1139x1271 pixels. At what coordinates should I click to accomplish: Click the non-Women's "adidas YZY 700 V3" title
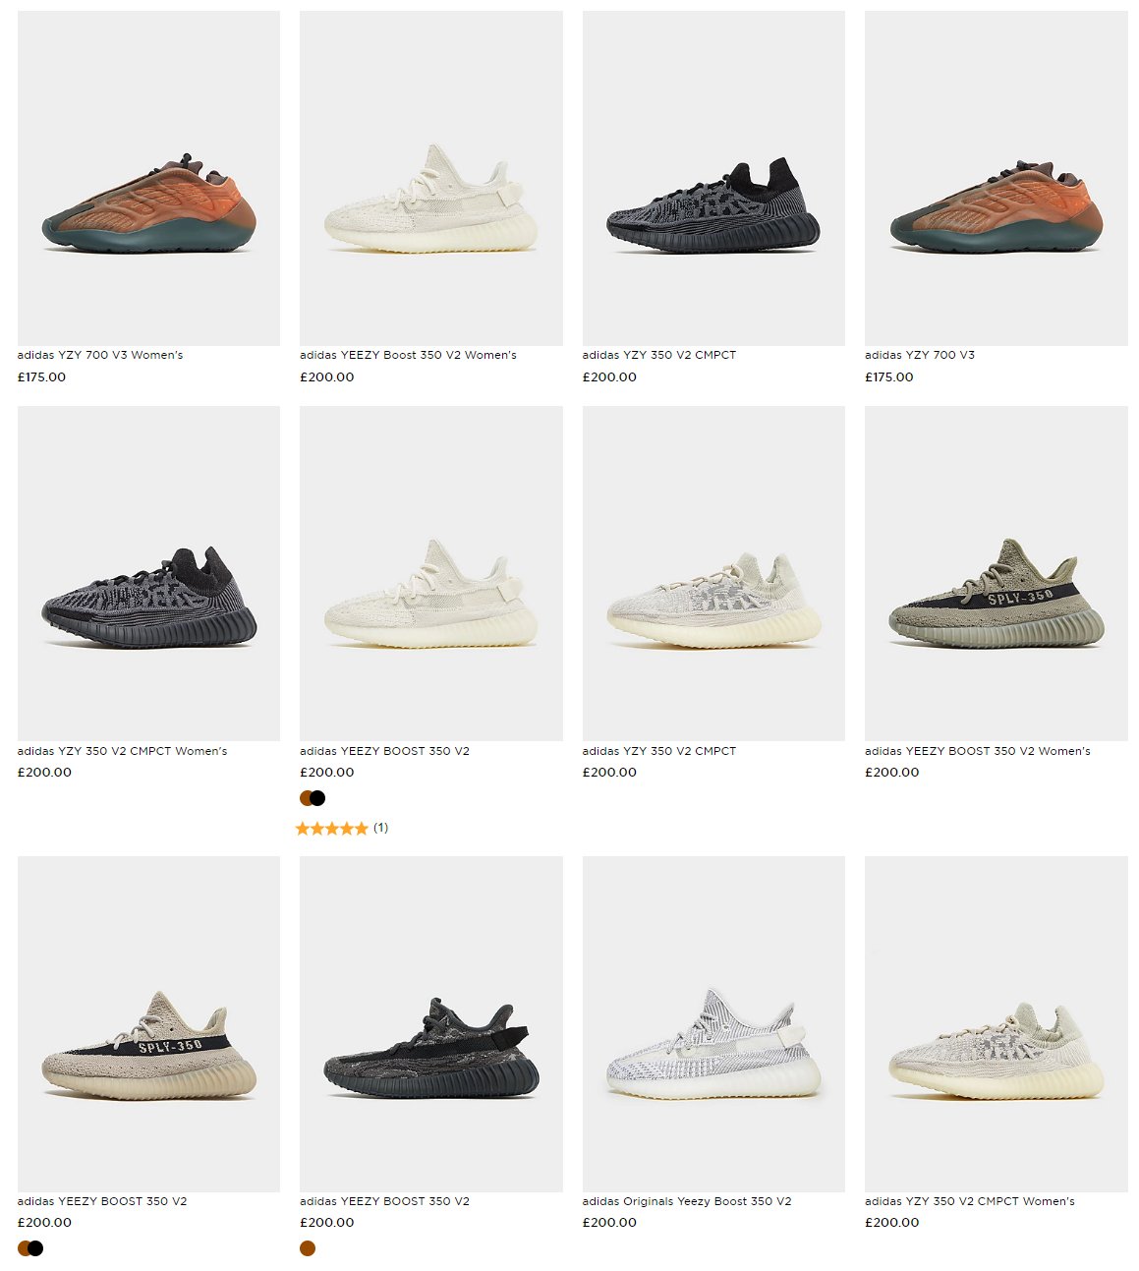coord(920,355)
